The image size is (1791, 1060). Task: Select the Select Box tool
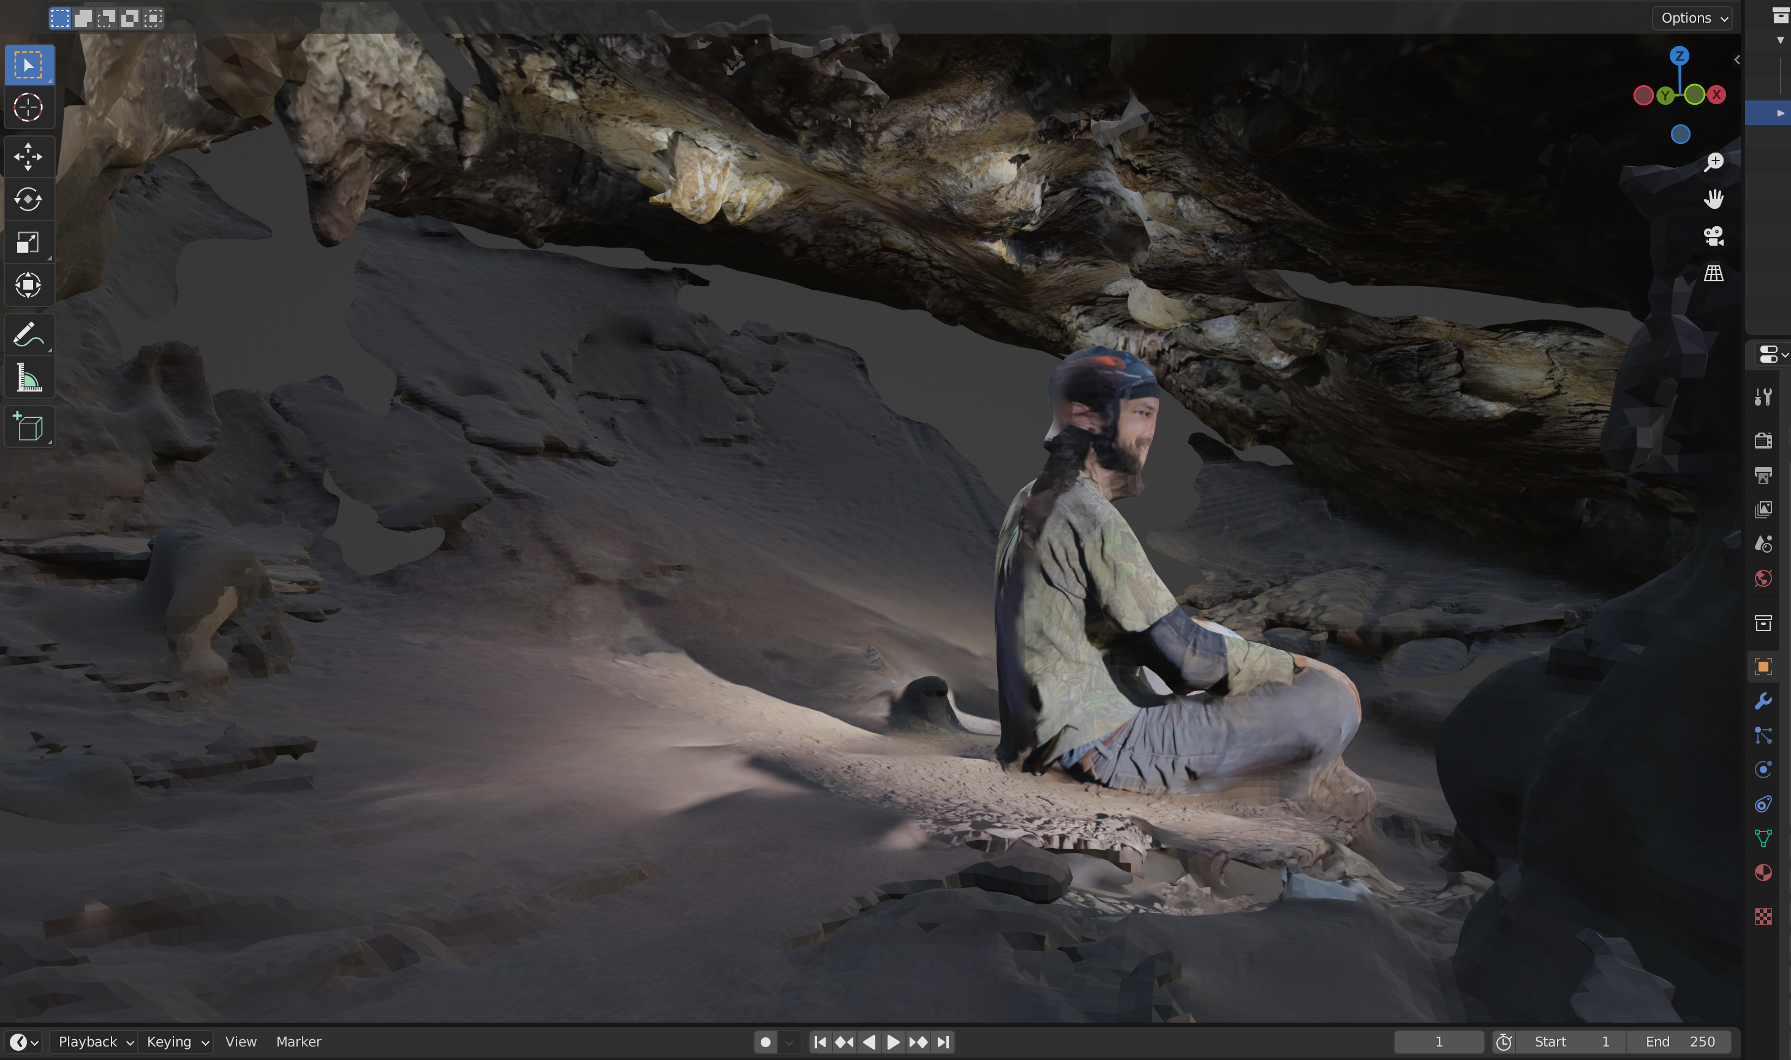(29, 65)
